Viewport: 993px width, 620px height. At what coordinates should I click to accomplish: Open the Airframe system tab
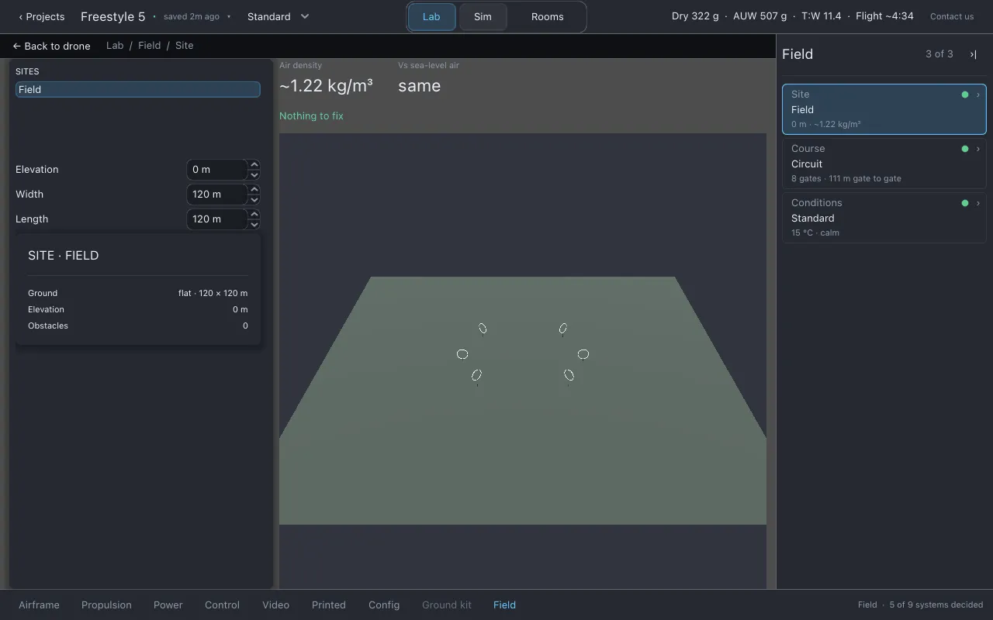(39, 605)
